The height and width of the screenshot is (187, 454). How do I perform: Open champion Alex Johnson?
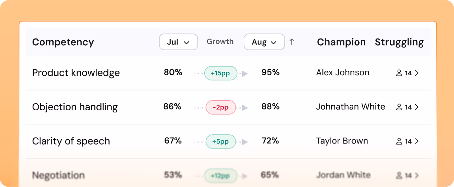[x=343, y=73]
